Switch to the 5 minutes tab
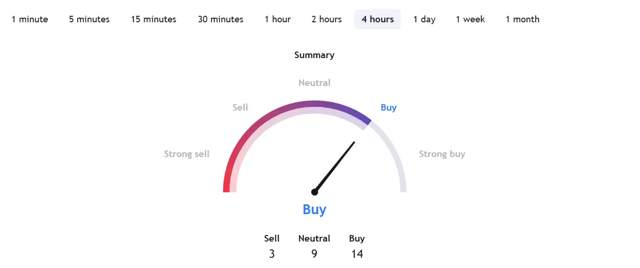The image size is (640, 268). click(x=89, y=19)
